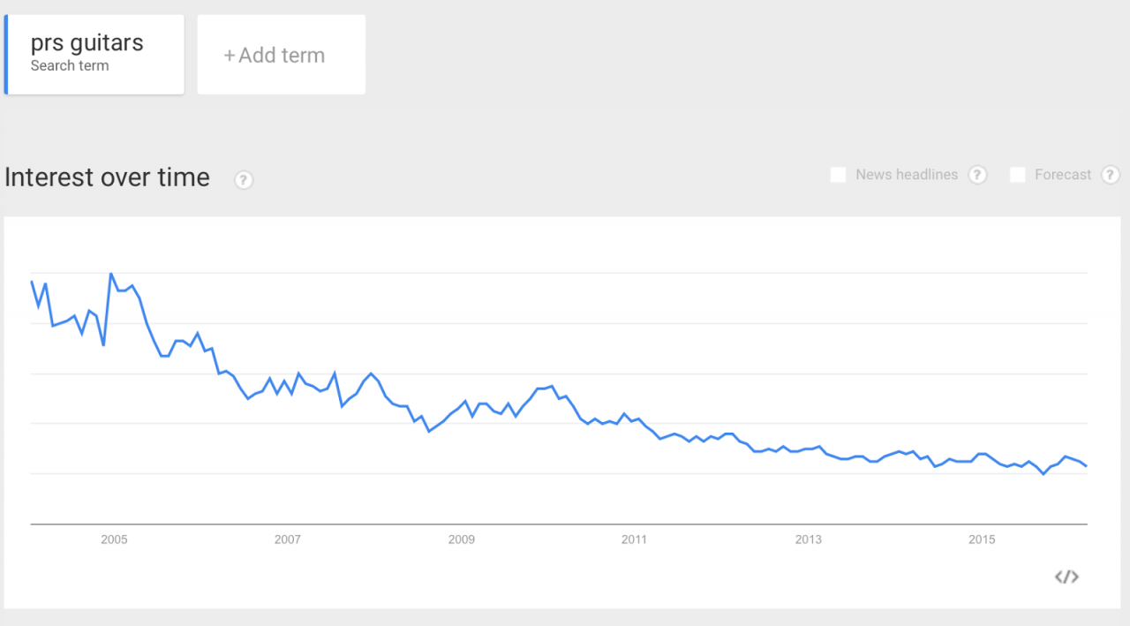Screen dimensions: 1130x626
Task: Select the prs guitars search term card
Action: [x=94, y=54]
